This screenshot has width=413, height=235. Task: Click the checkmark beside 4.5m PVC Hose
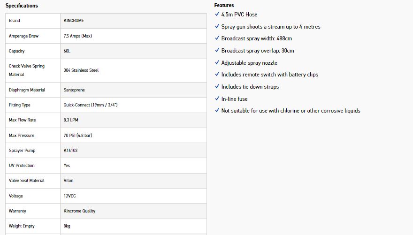tap(217, 15)
